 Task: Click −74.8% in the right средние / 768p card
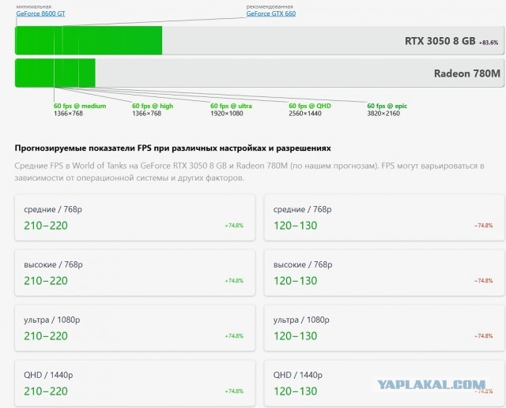coord(483,226)
